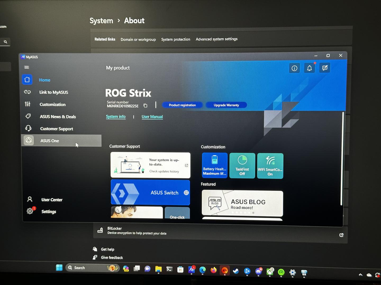Open the feedback note icon in the header
381x285 pixels.
point(325,68)
